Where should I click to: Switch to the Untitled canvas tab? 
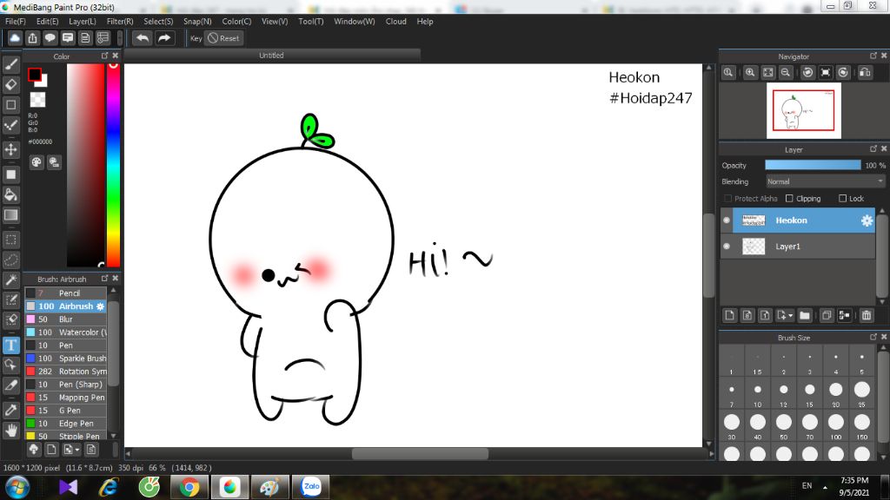click(x=271, y=56)
